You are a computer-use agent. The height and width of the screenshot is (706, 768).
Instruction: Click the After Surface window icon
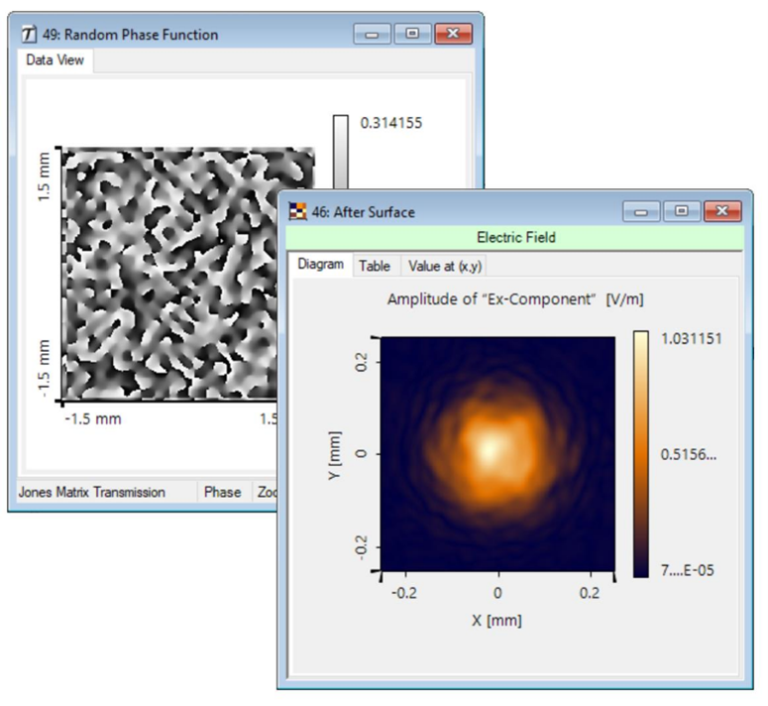pyautogui.click(x=296, y=211)
